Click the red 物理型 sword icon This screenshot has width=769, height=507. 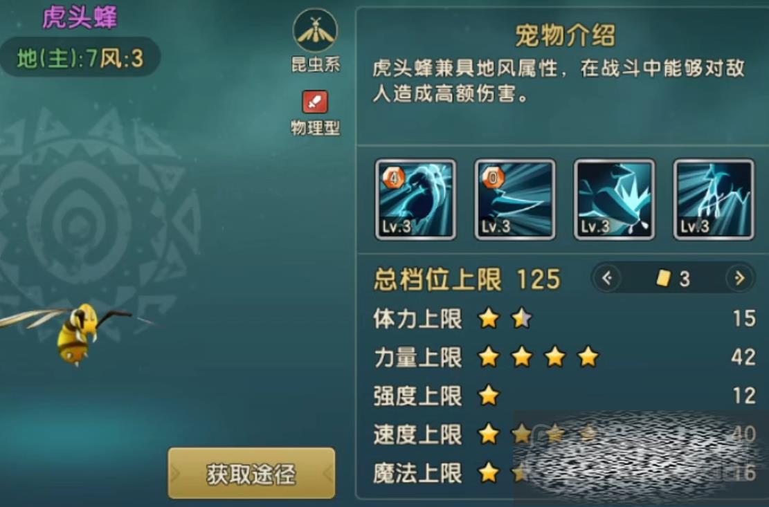coord(315,102)
